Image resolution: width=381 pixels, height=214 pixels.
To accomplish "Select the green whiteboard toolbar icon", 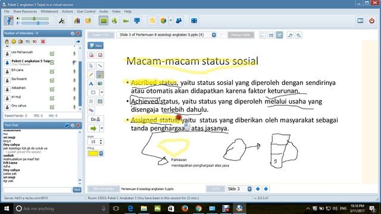I will click(104, 21).
